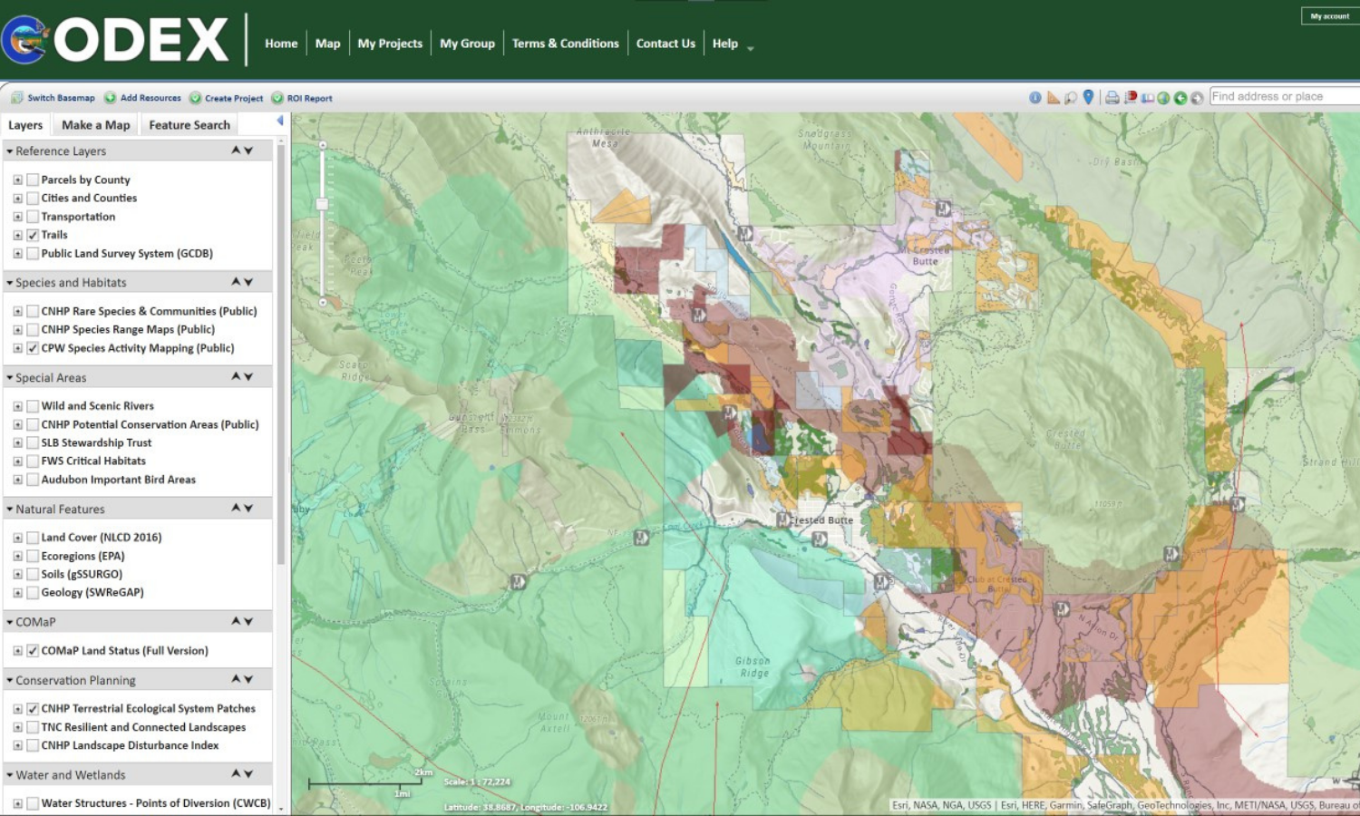Uncheck the Trails layer
Viewport: 1360px width, 816px height.
click(33, 234)
